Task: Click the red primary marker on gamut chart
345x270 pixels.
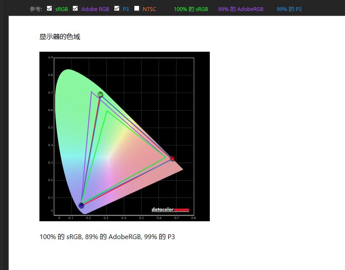Action: tap(172, 158)
